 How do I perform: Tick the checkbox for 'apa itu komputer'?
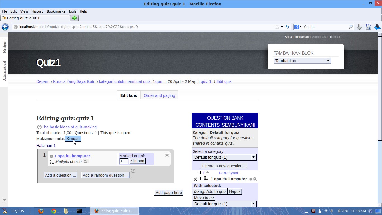click(x=199, y=179)
